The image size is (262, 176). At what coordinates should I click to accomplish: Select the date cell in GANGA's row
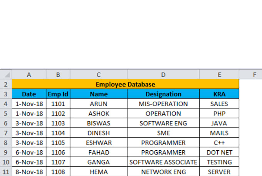[x=29, y=162]
